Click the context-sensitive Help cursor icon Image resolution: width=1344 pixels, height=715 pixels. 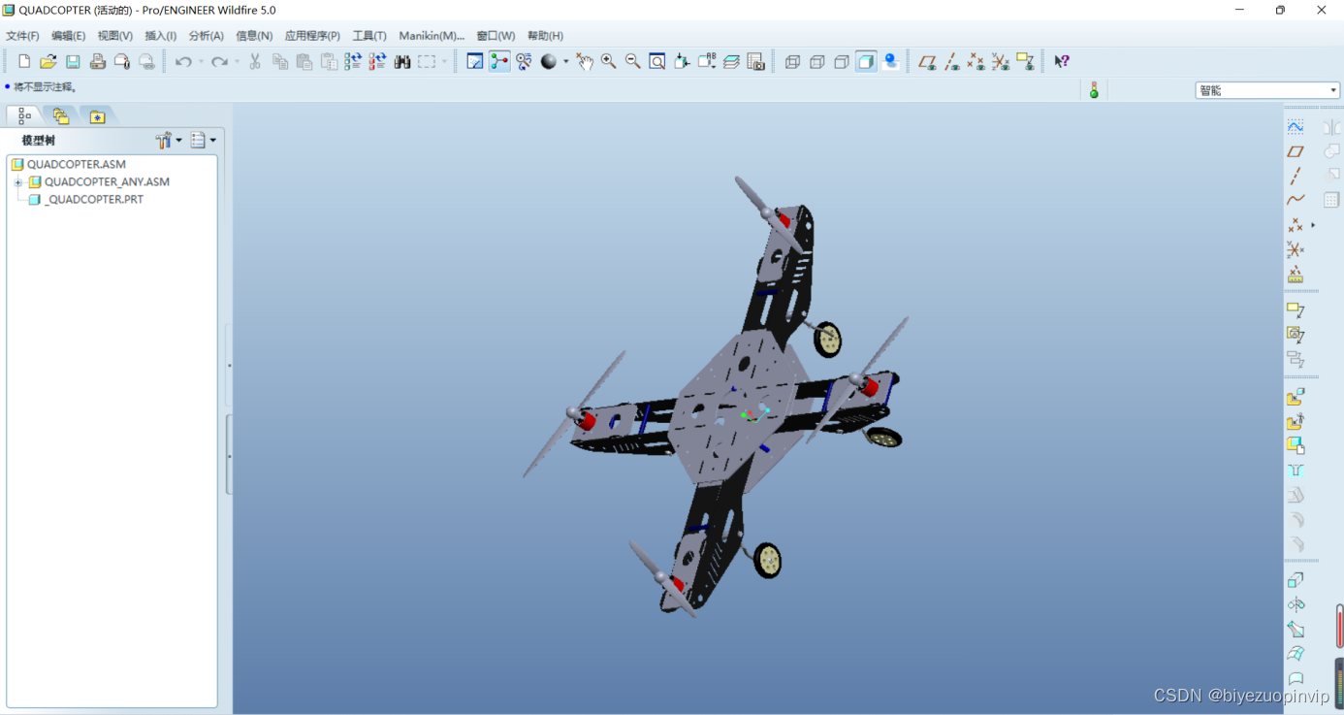(x=1062, y=61)
